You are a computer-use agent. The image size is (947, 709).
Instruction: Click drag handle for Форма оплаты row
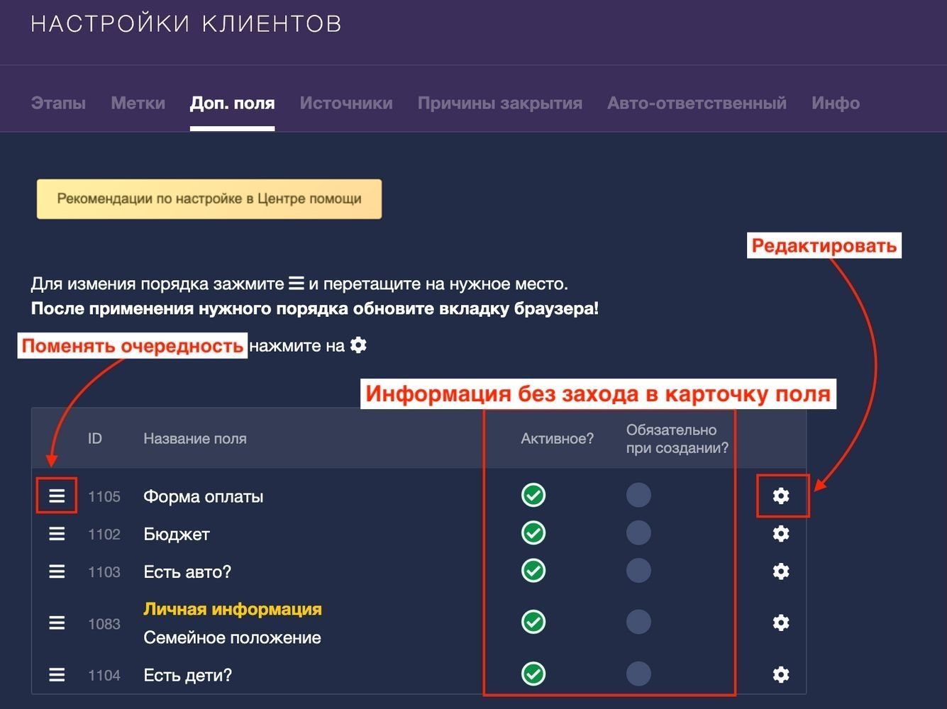57,496
